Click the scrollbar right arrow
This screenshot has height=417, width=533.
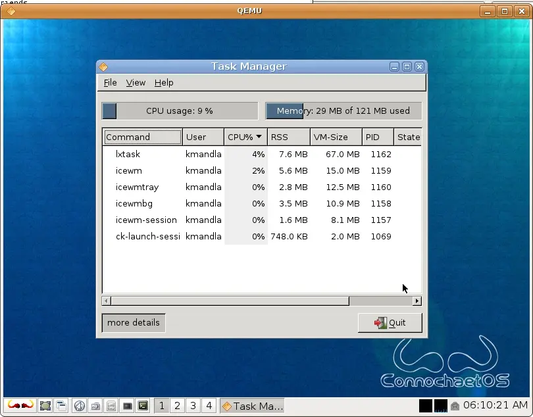[417, 301]
